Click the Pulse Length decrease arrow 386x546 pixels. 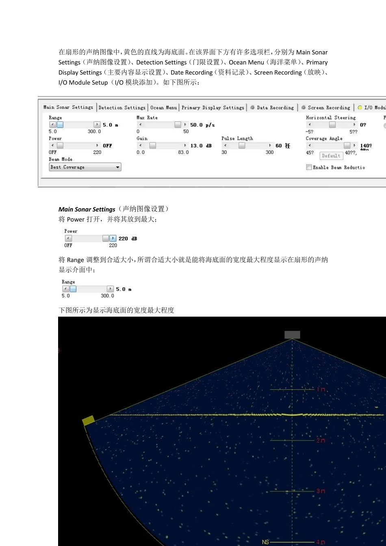[226, 145]
